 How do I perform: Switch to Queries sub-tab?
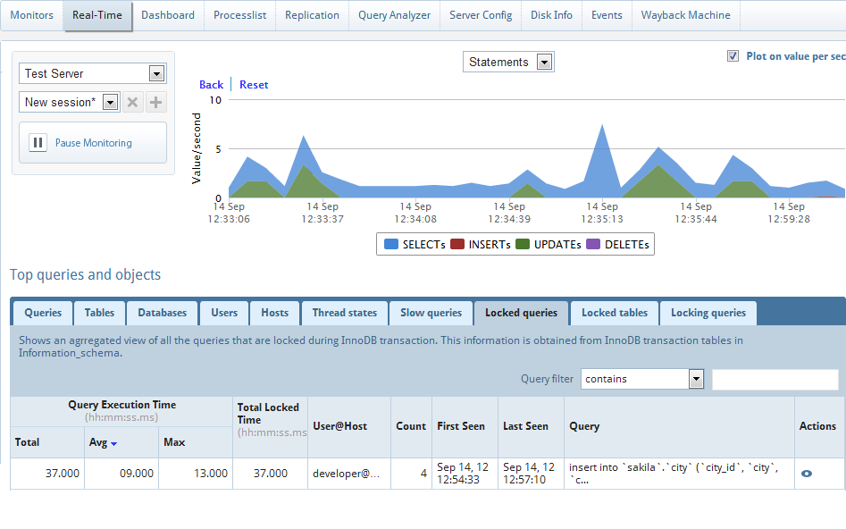click(x=43, y=313)
